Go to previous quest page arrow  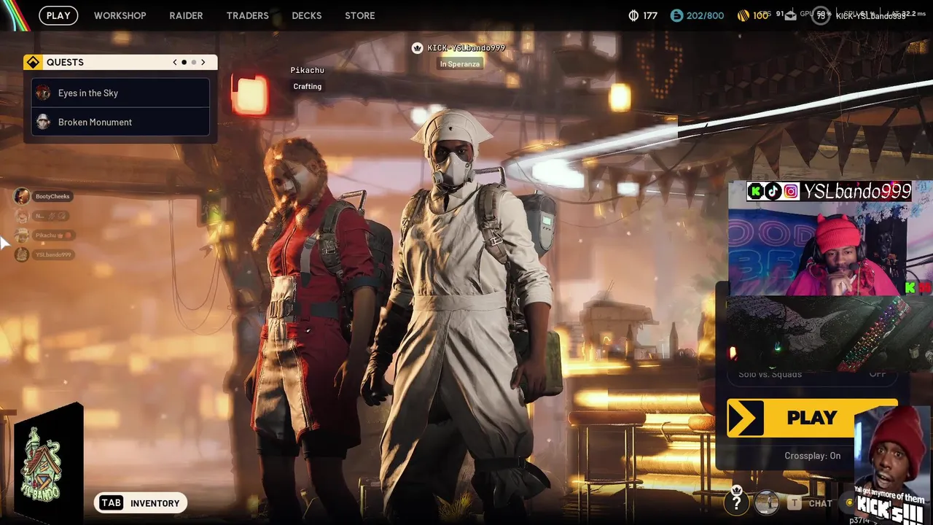[175, 62]
